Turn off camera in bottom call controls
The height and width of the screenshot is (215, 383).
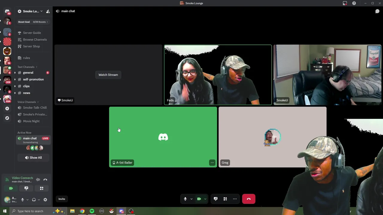click(199, 199)
